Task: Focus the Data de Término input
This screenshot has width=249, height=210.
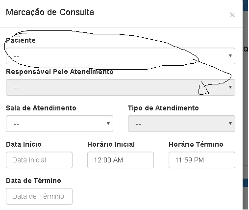Action: click(x=39, y=196)
